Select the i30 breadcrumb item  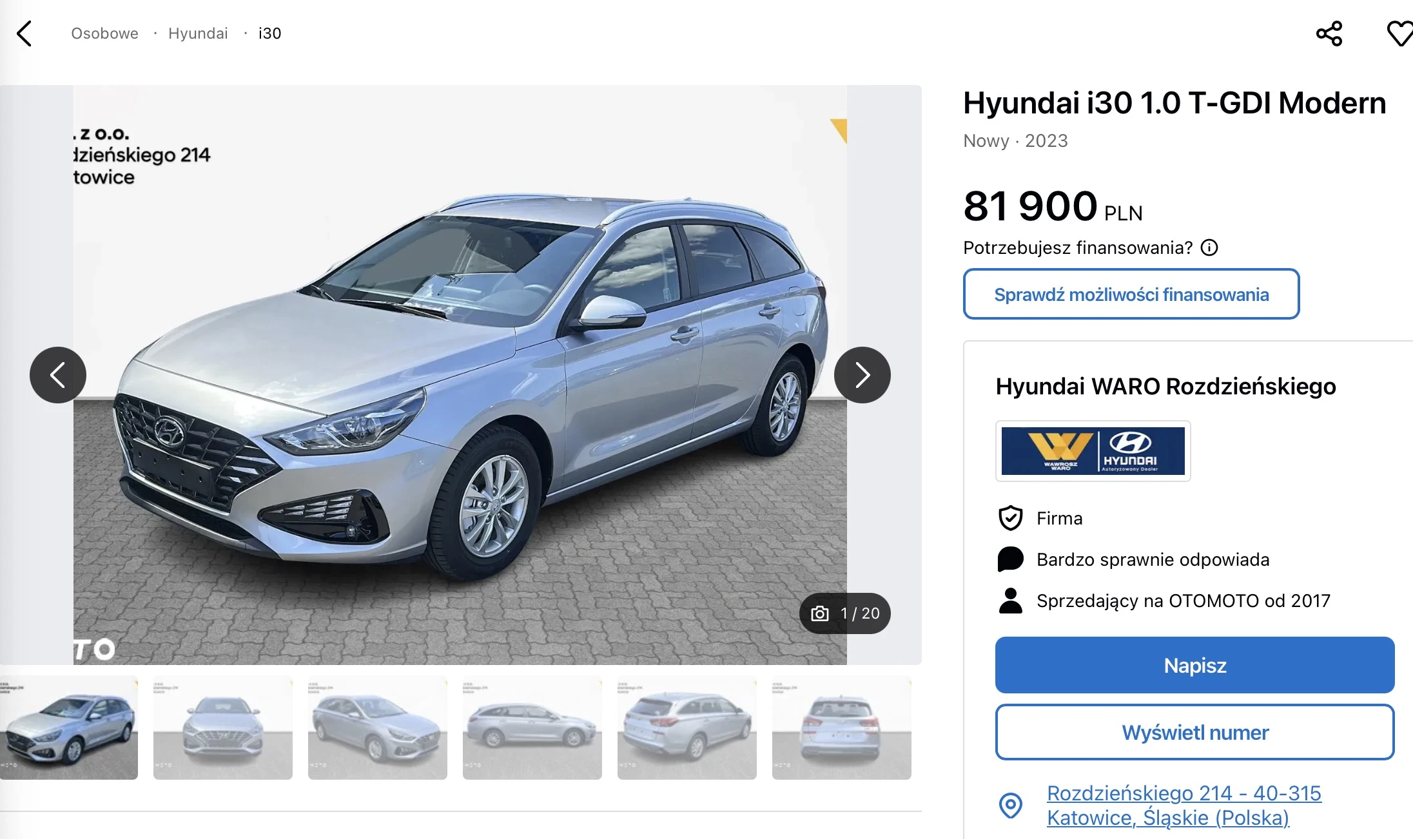coord(269,34)
